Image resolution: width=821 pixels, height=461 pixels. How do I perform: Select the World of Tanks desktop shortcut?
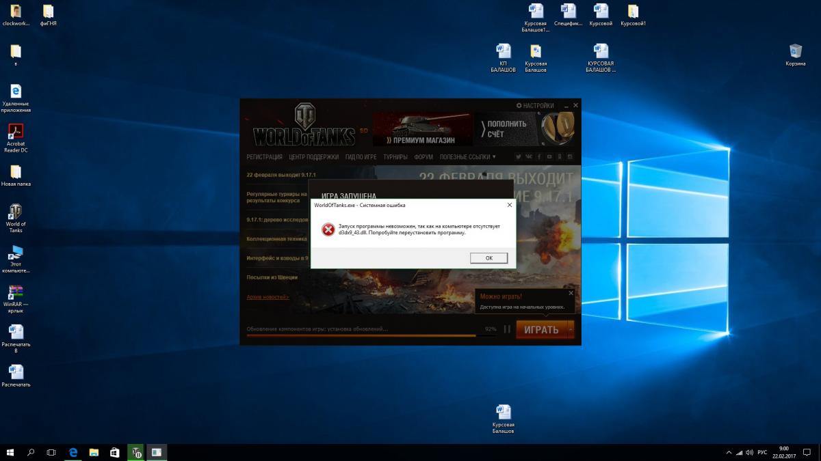tap(16, 219)
